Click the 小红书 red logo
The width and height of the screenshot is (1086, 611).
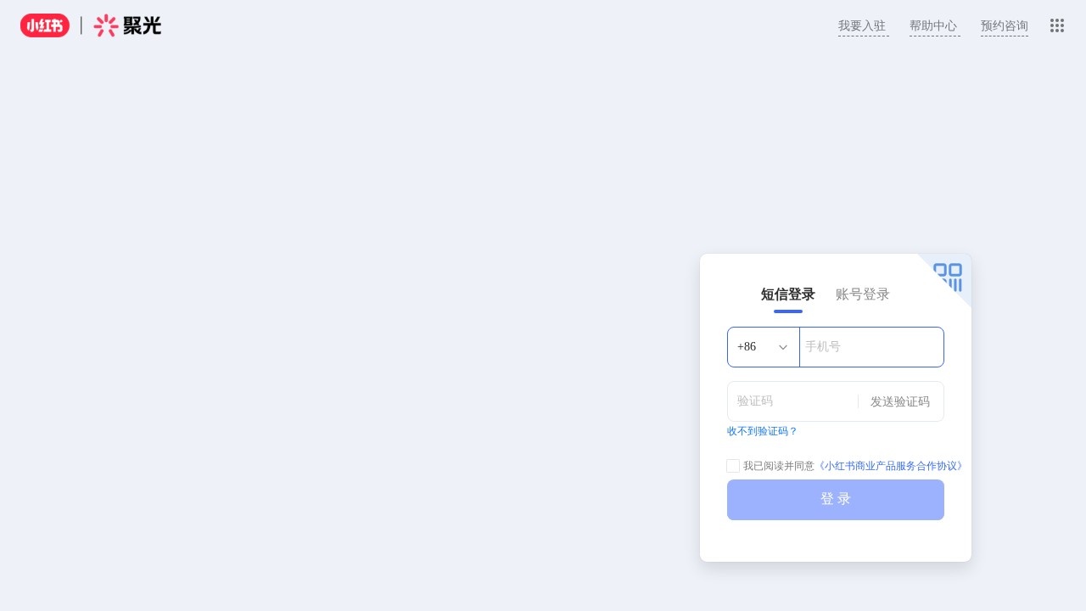(x=45, y=25)
